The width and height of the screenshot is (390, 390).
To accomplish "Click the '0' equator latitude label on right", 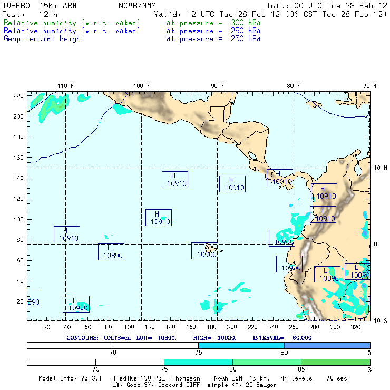I will point(376,244).
